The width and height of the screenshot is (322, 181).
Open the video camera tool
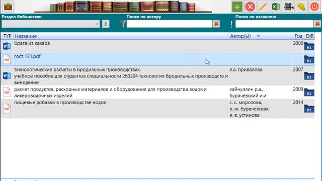click(289, 7)
